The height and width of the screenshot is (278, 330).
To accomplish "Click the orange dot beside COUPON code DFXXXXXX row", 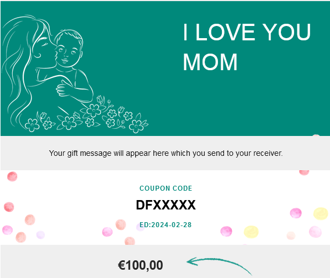I will point(121,224).
